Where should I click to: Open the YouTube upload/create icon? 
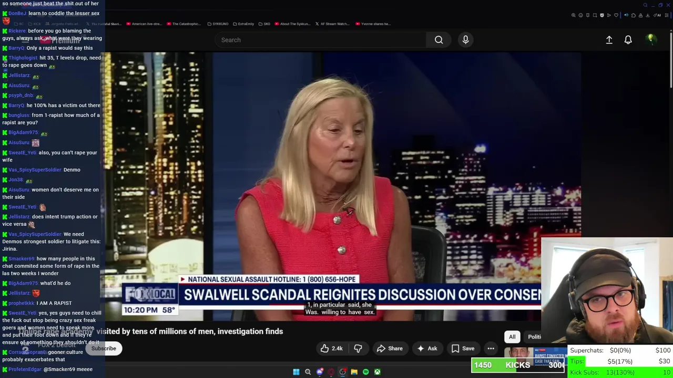pos(609,40)
